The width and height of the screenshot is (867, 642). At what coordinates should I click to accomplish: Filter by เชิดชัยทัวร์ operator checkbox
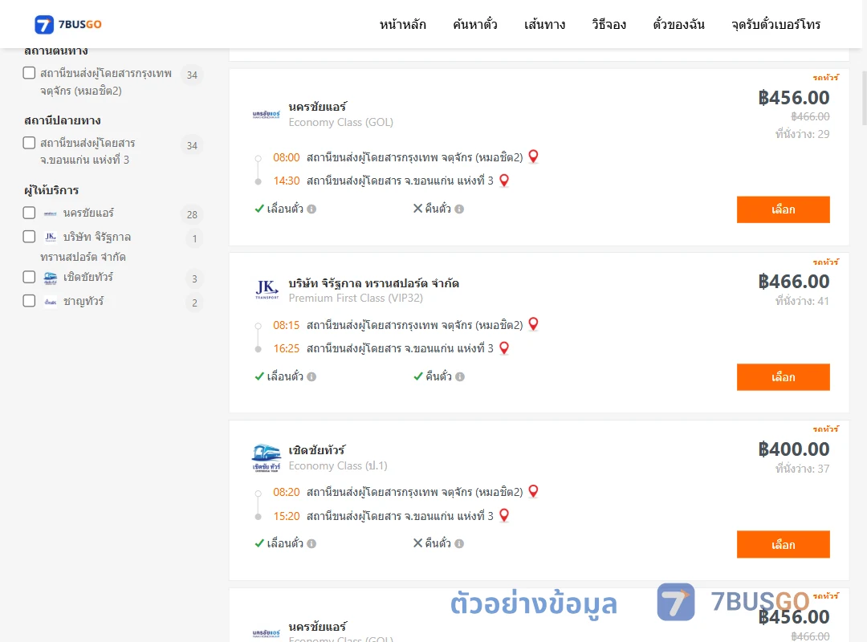click(30, 277)
